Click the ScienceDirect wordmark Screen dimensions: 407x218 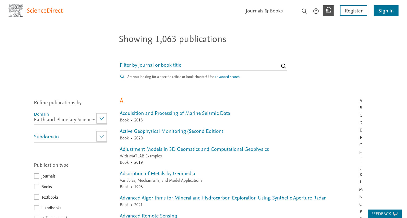(45, 11)
